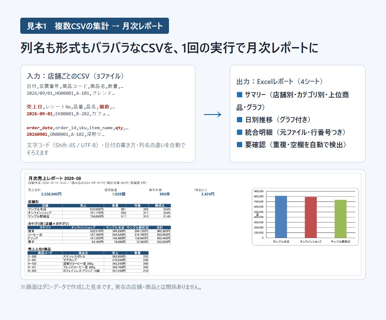This screenshot has width=386, height=320.
Task: Click the per-transaction value '2,424円'
Action: click(208, 194)
